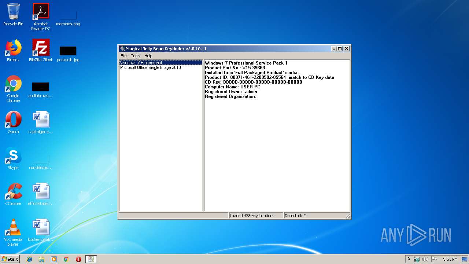Launch Opera desktop shortcut
This screenshot has height=264, width=469.
point(13,122)
